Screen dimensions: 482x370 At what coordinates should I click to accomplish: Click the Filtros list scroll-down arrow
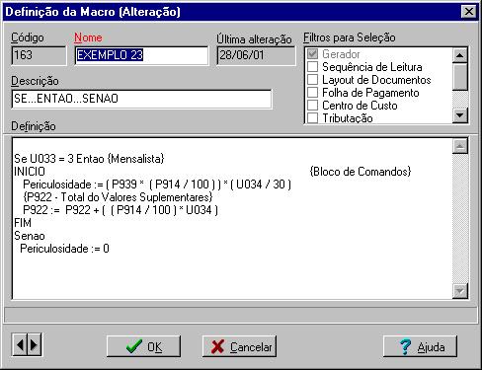(x=460, y=115)
